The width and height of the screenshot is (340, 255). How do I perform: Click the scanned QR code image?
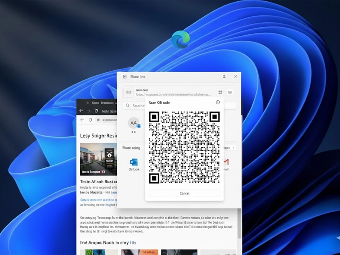184,147
